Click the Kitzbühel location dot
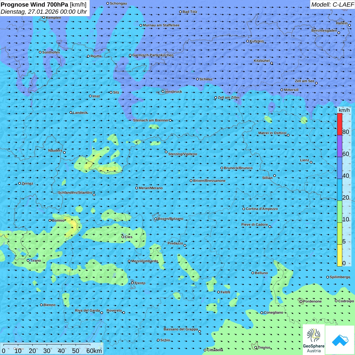The image size is (355, 355). [272, 63]
